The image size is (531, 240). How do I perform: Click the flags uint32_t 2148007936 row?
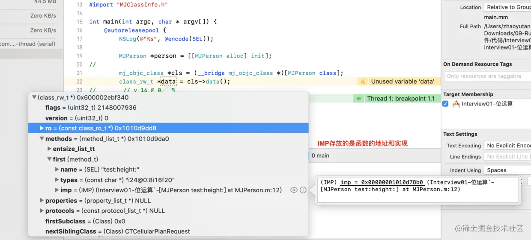[168, 108]
